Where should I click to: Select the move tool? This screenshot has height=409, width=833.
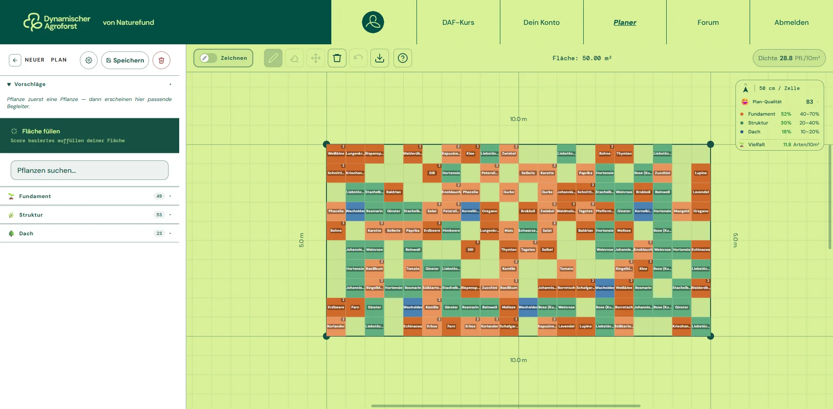click(x=316, y=58)
